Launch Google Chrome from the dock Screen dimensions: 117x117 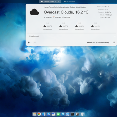(39, 114)
